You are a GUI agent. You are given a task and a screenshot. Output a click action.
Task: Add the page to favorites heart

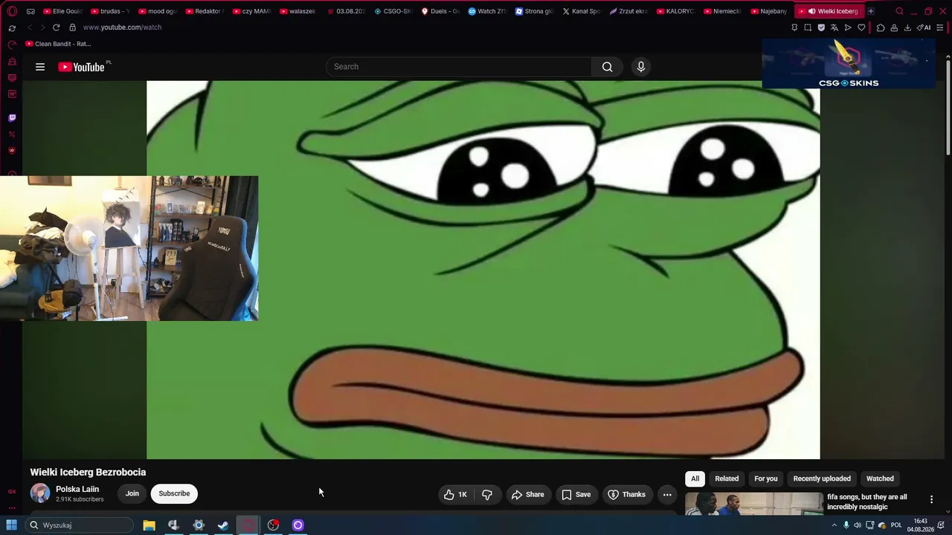tap(861, 27)
